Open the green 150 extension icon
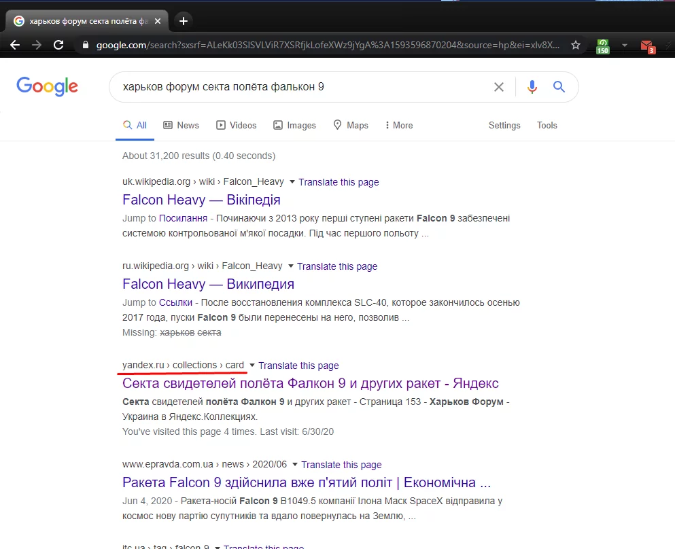 click(603, 46)
